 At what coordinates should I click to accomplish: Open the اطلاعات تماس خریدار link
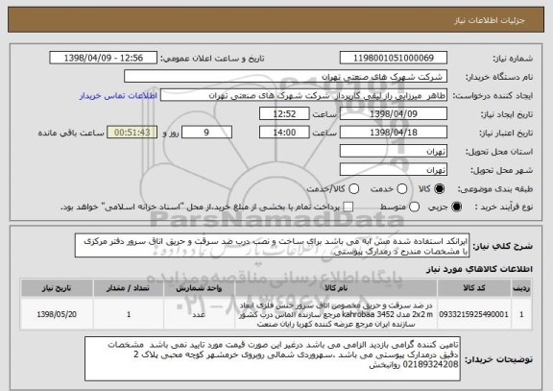(x=118, y=96)
